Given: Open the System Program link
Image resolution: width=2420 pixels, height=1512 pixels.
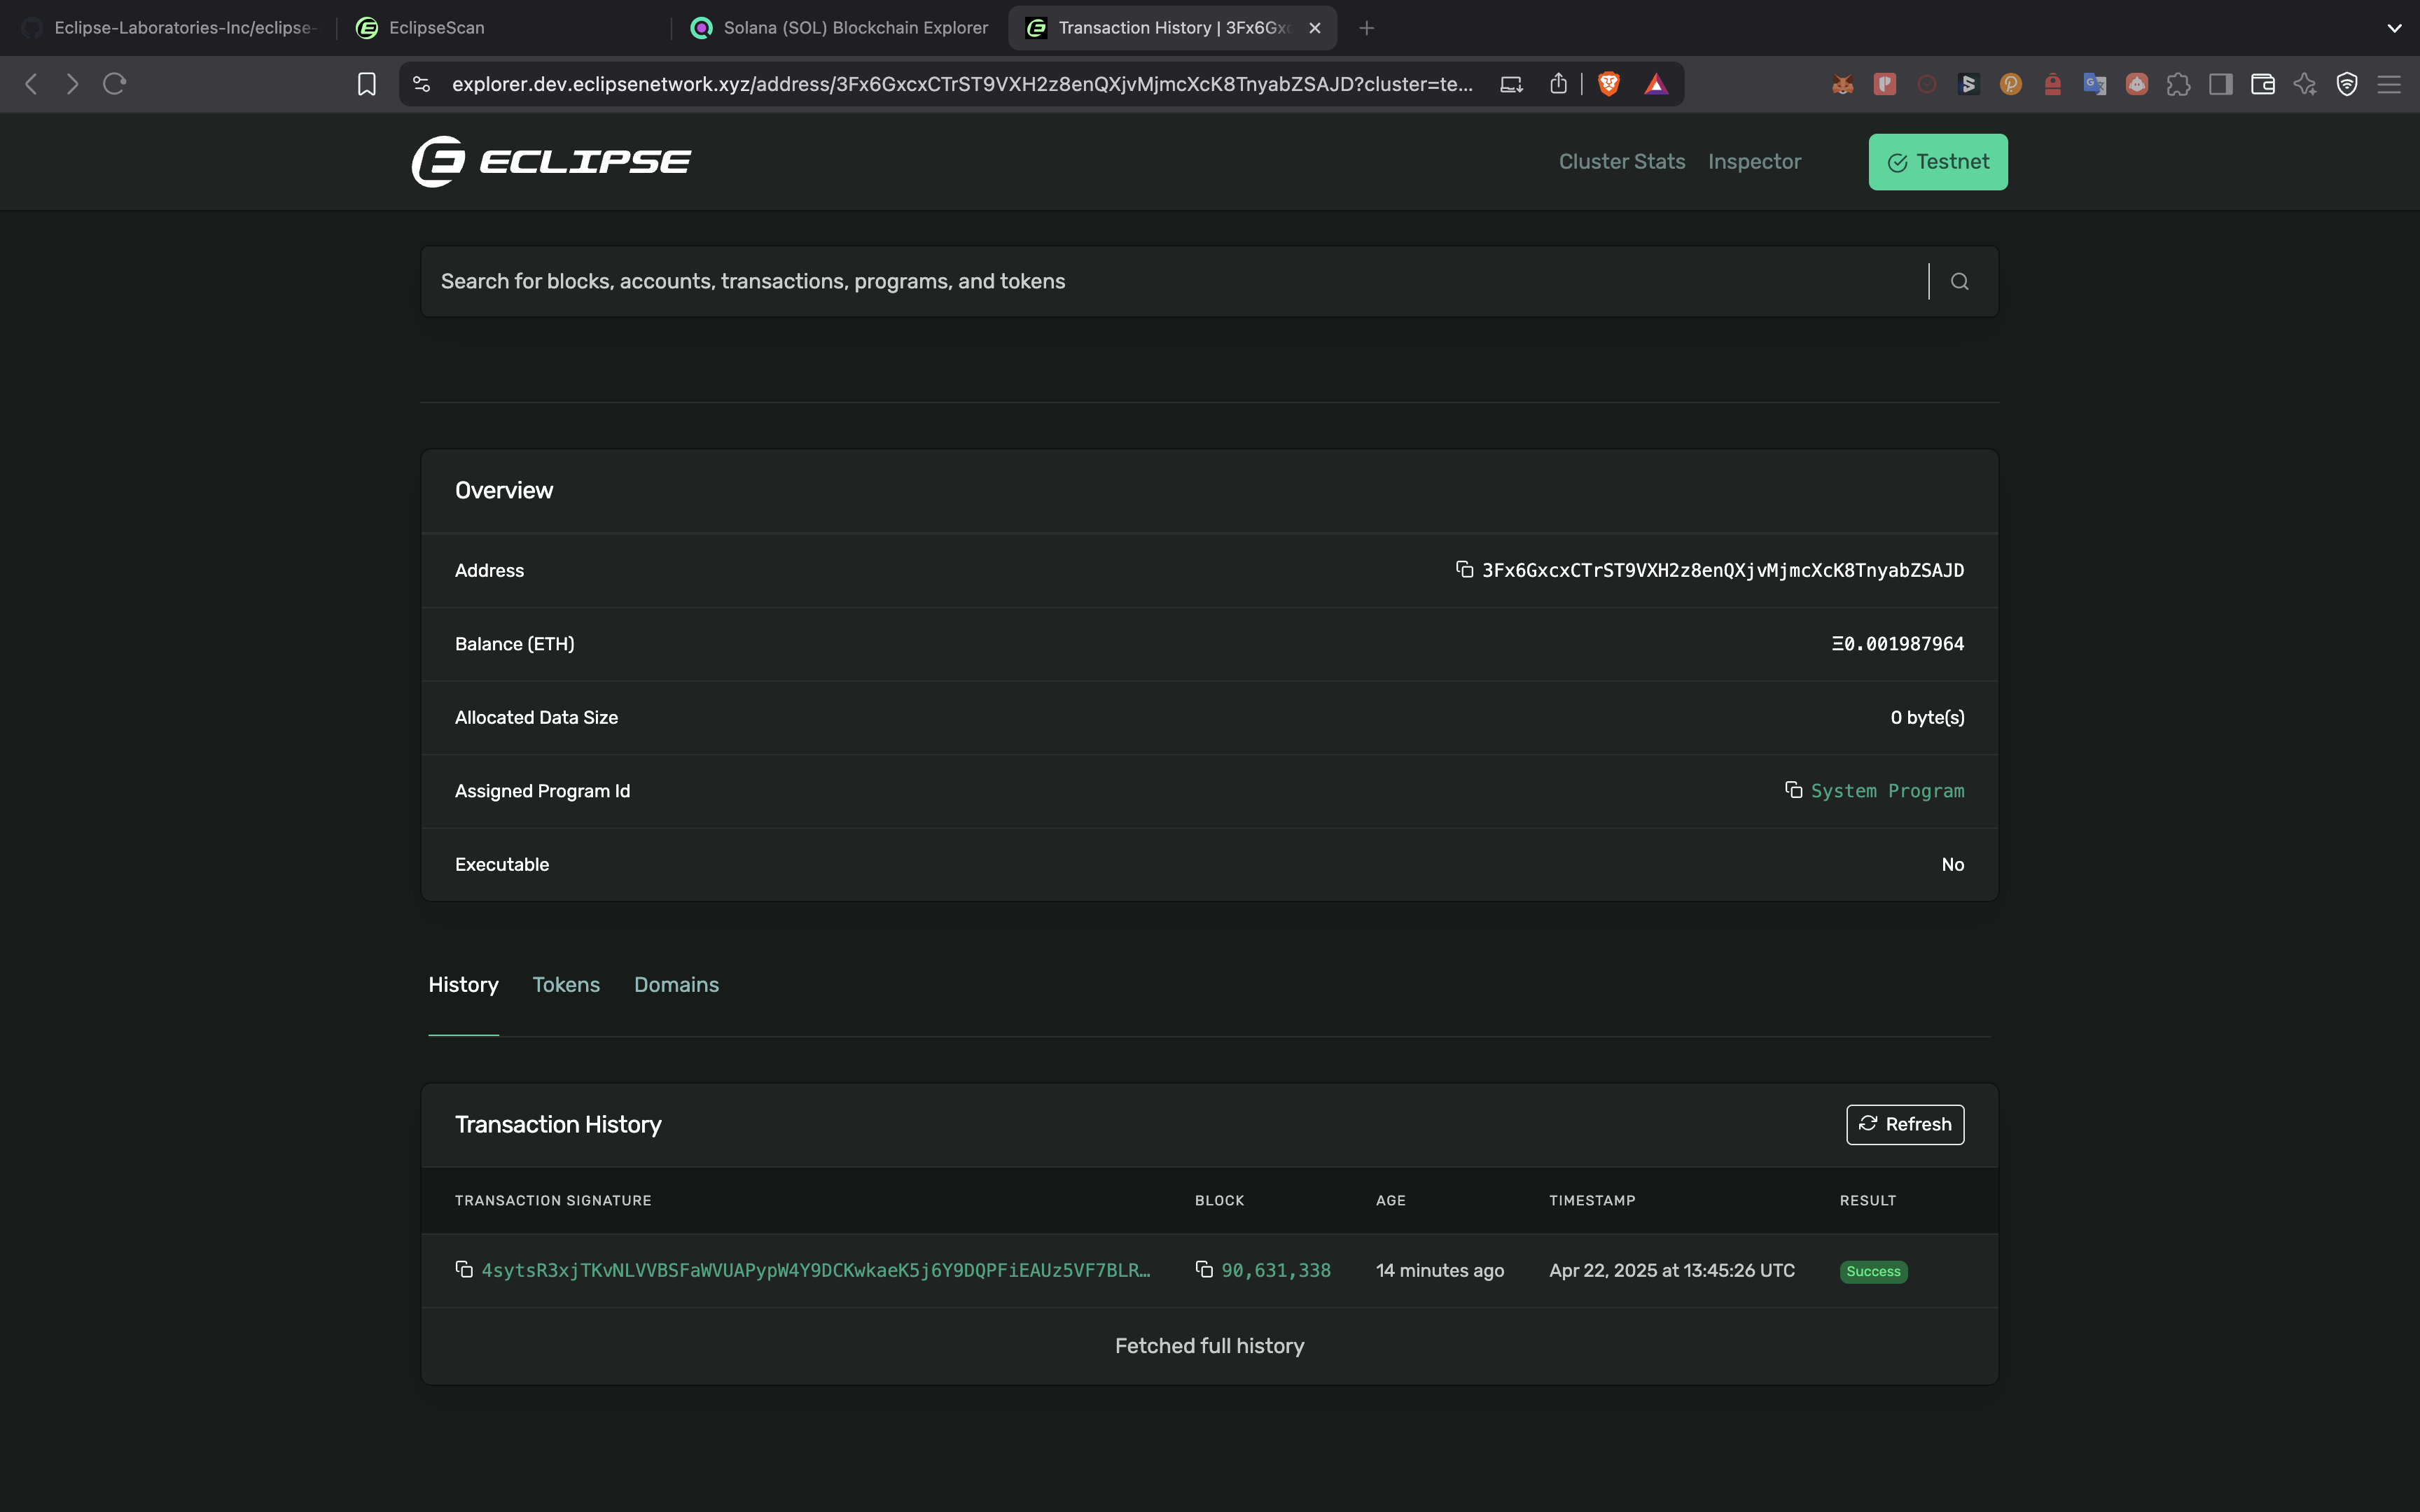Looking at the screenshot, I should (x=1887, y=791).
